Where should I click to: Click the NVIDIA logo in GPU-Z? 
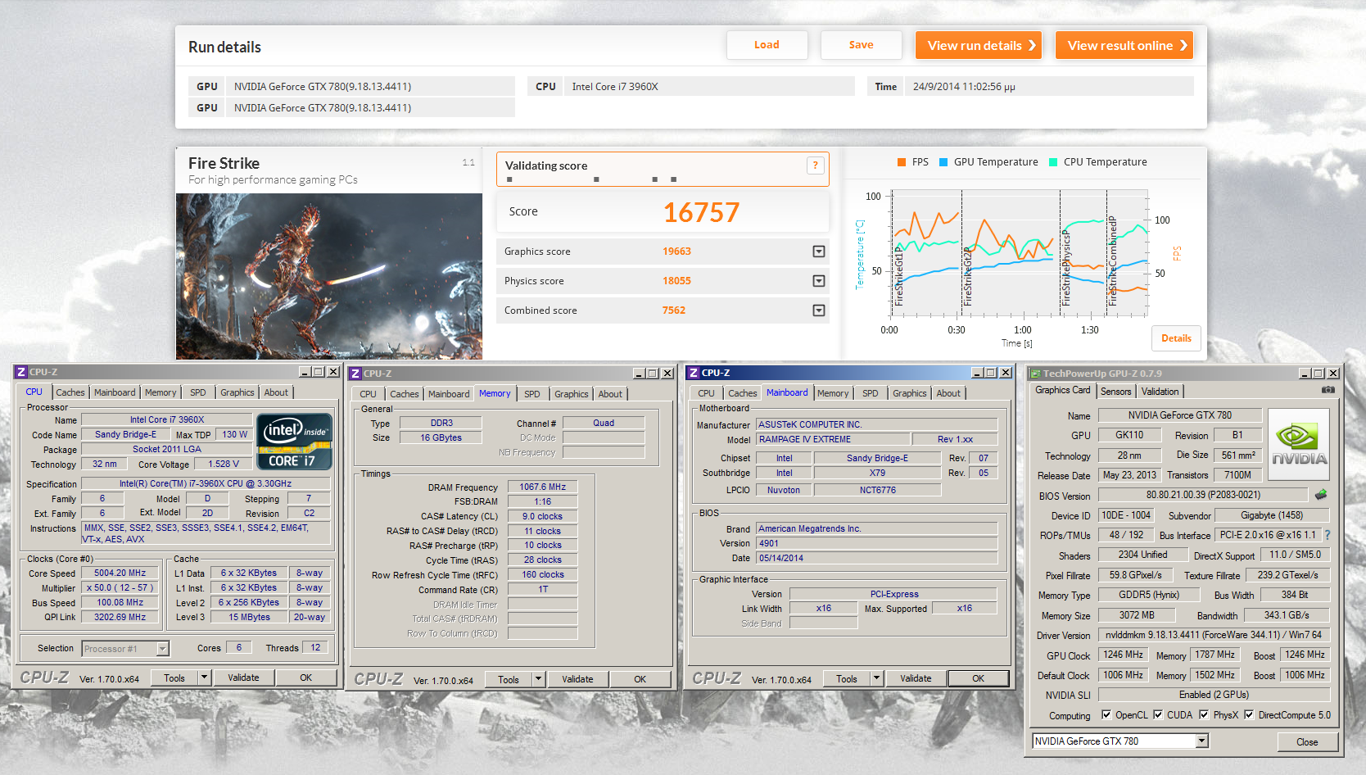(x=1298, y=445)
